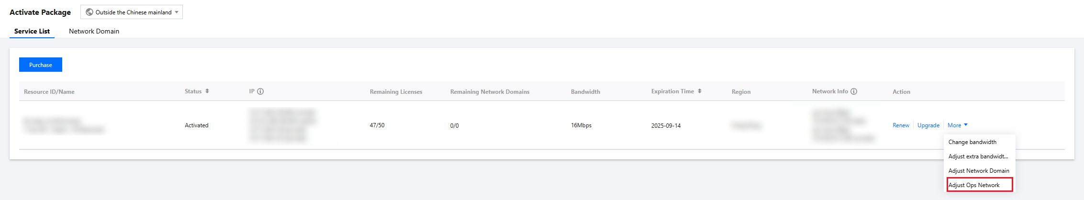Viewport: 1084px width, 200px height.
Task: Click the globe icon in region selector
Action: pos(89,12)
